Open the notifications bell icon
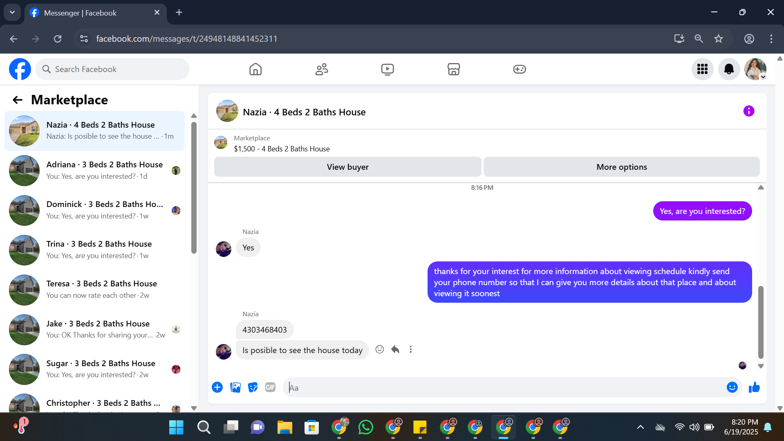784x441 pixels. coord(729,69)
